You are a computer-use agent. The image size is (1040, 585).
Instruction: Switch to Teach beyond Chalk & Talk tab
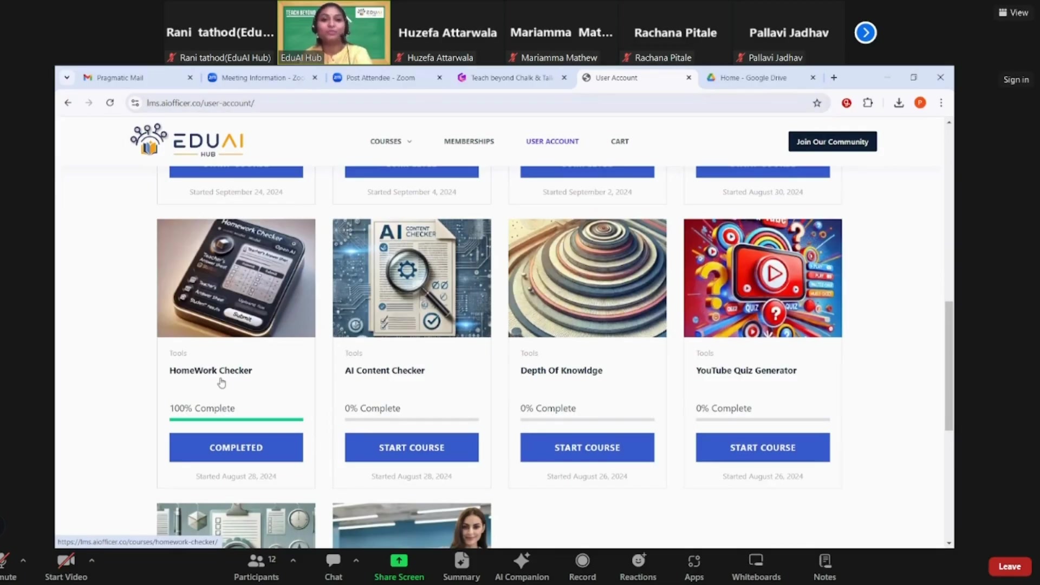(512, 78)
